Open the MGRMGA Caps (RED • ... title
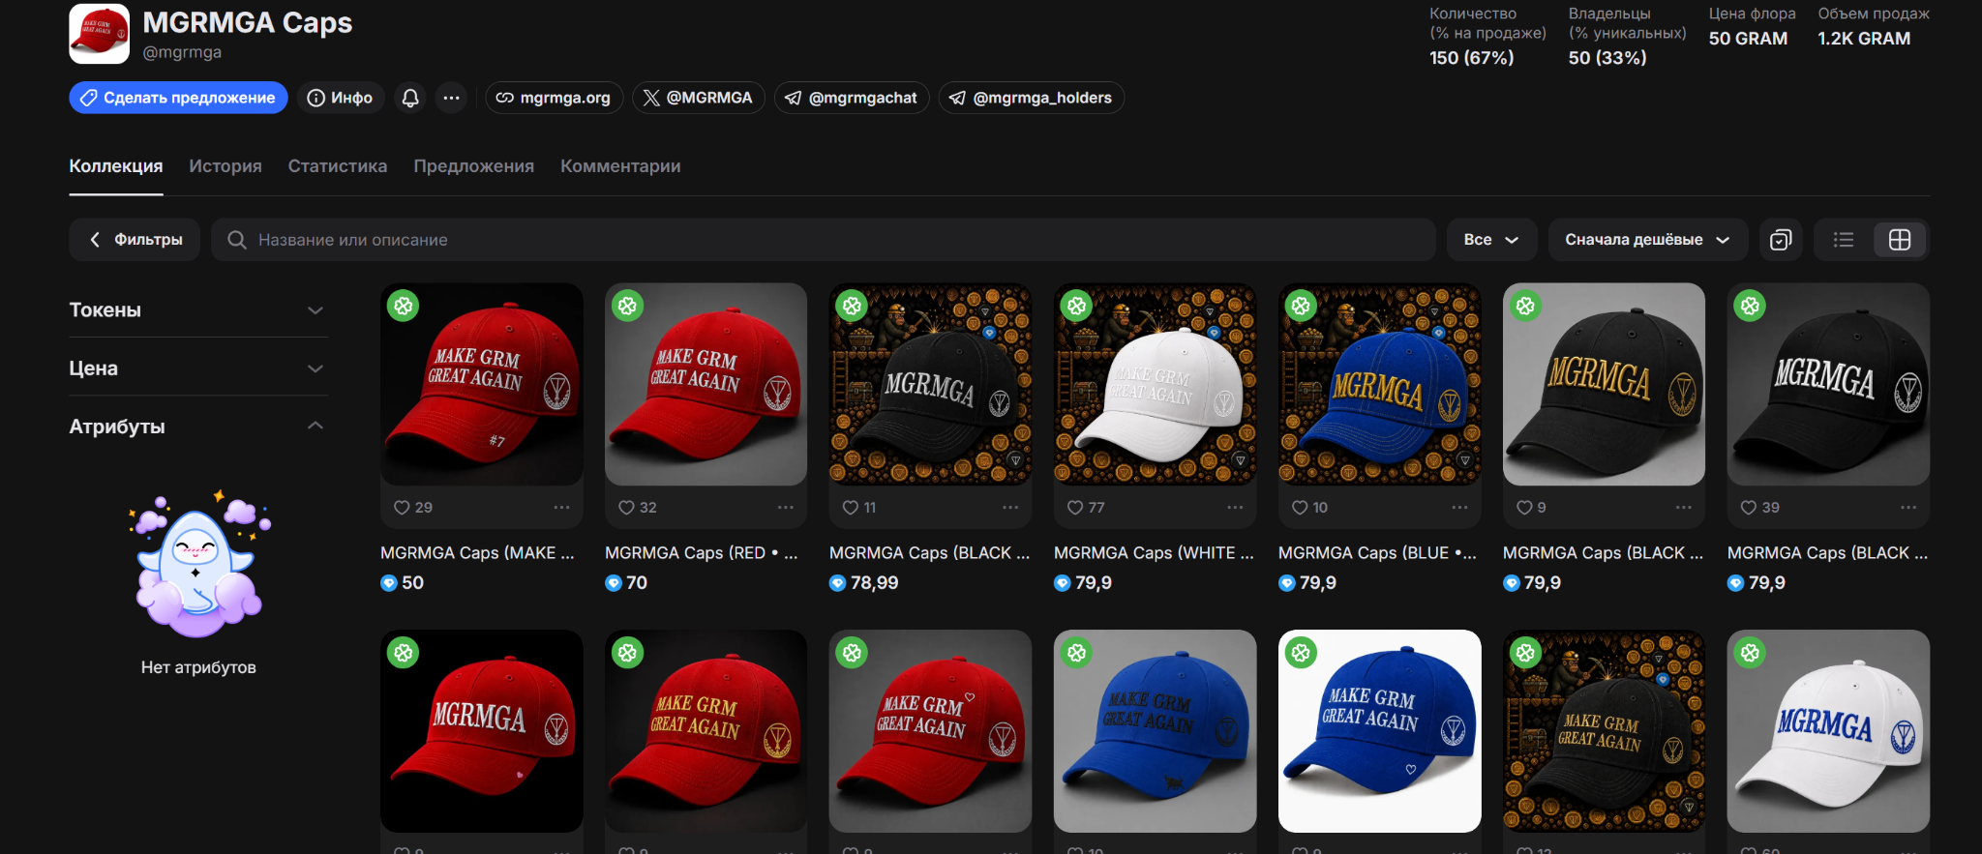This screenshot has width=1982, height=854. click(x=702, y=553)
